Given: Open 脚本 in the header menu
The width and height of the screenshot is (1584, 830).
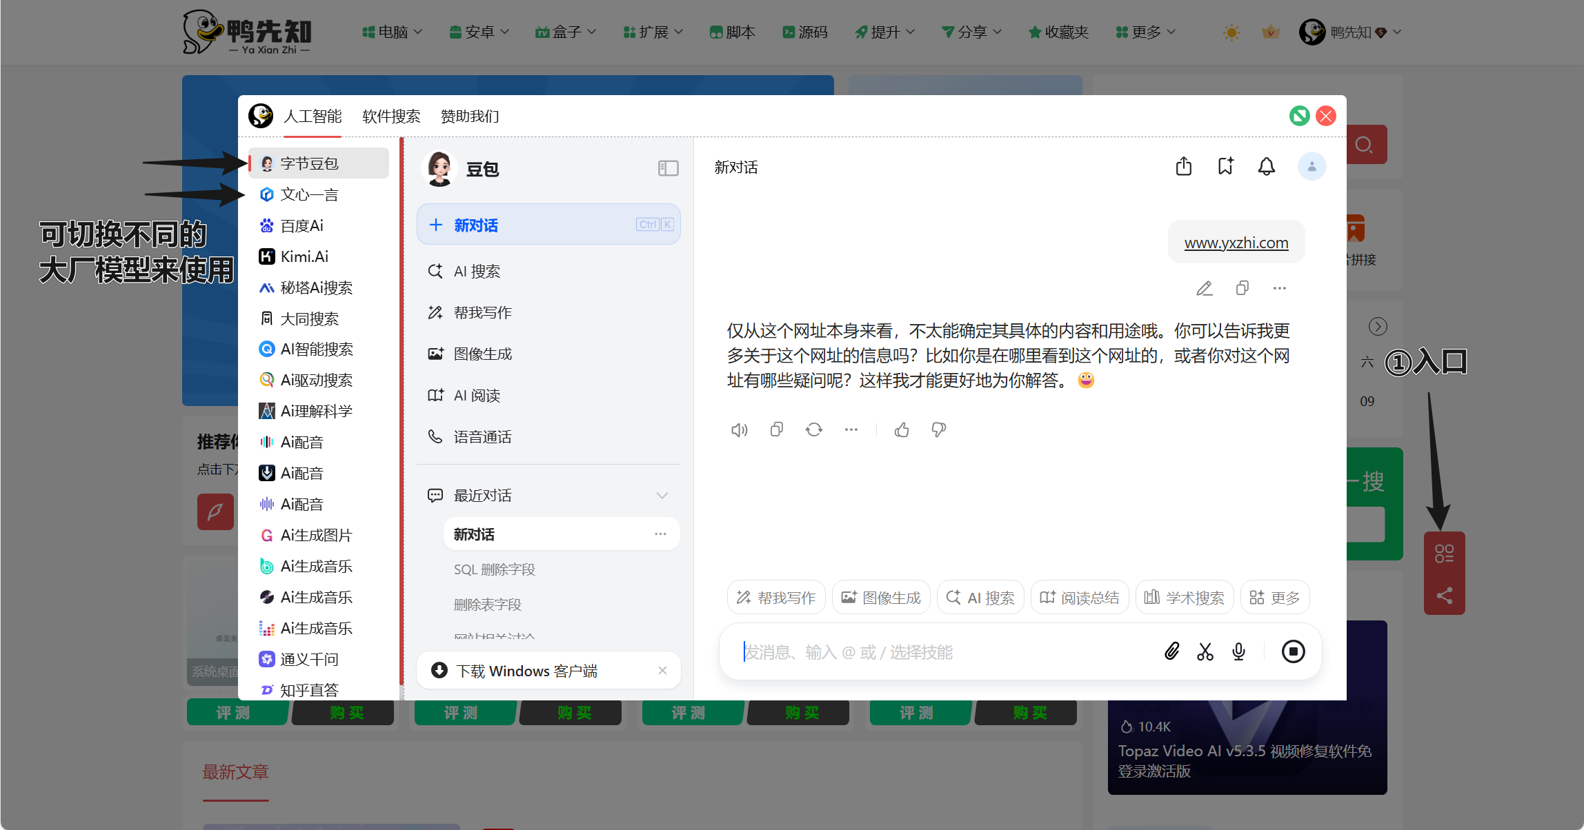Looking at the screenshot, I should [x=733, y=32].
